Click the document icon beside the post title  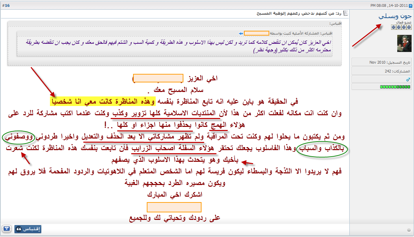tap(346, 13)
